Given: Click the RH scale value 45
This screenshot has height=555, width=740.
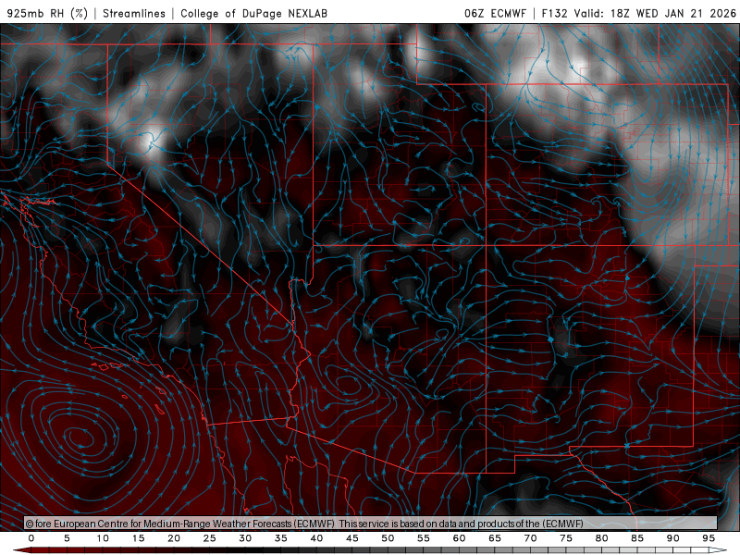Looking at the screenshot, I should click(352, 538).
